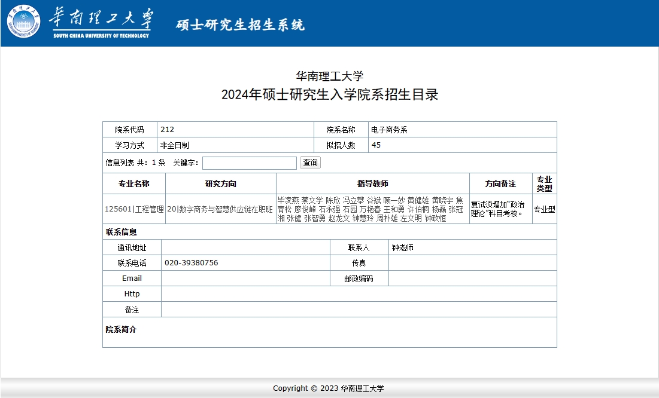
Task: Click the 通讯地址 label
Action: point(132,247)
